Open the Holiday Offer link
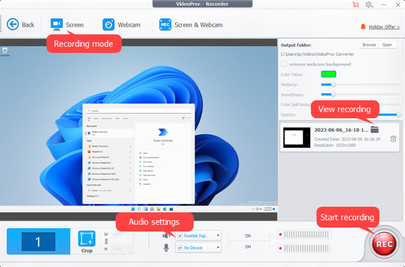This screenshot has height=267, width=405. [x=384, y=27]
